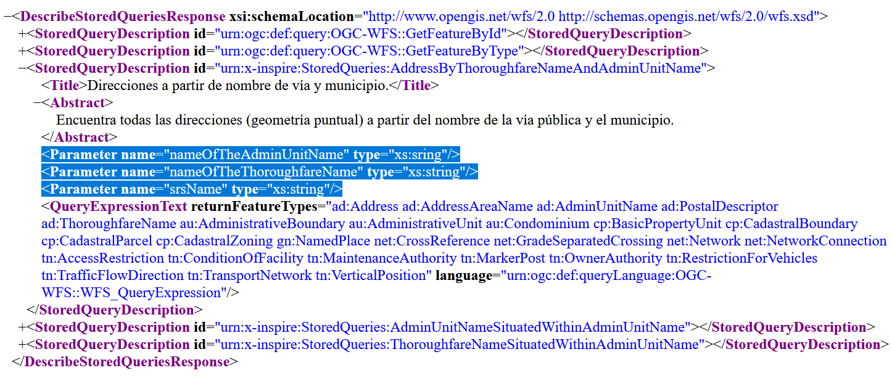This screenshot has width=892, height=378.
Task: Click the wfs/2.0 namespace URL
Action: coord(463,17)
